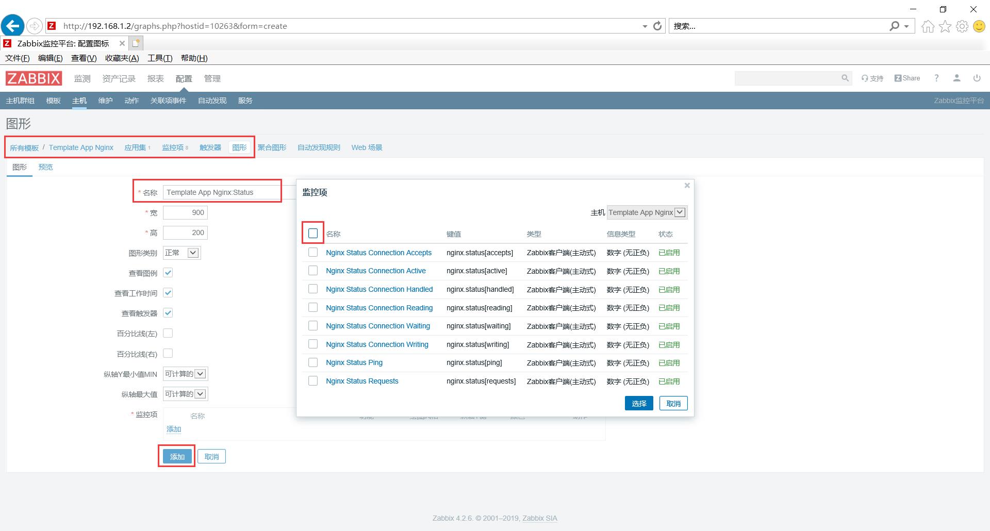Open 触发器 breadcrumb link
This screenshot has height=531, width=990.
point(210,147)
